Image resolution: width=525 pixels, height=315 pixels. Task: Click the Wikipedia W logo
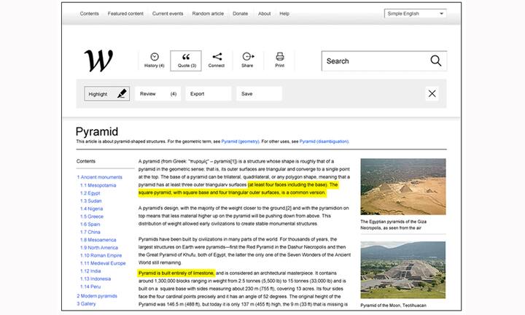(98, 61)
